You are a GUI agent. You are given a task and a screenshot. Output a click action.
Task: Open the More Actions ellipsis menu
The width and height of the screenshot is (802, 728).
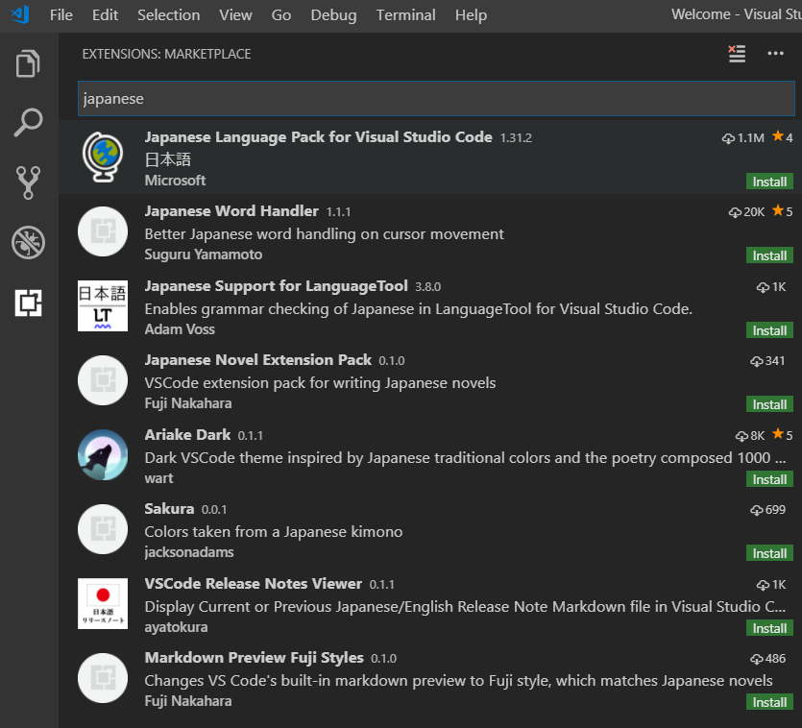[x=775, y=54]
